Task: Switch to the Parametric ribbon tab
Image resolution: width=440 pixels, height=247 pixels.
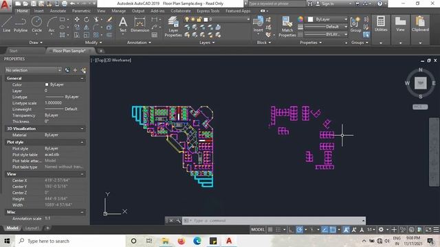Action: coord(81,11)
